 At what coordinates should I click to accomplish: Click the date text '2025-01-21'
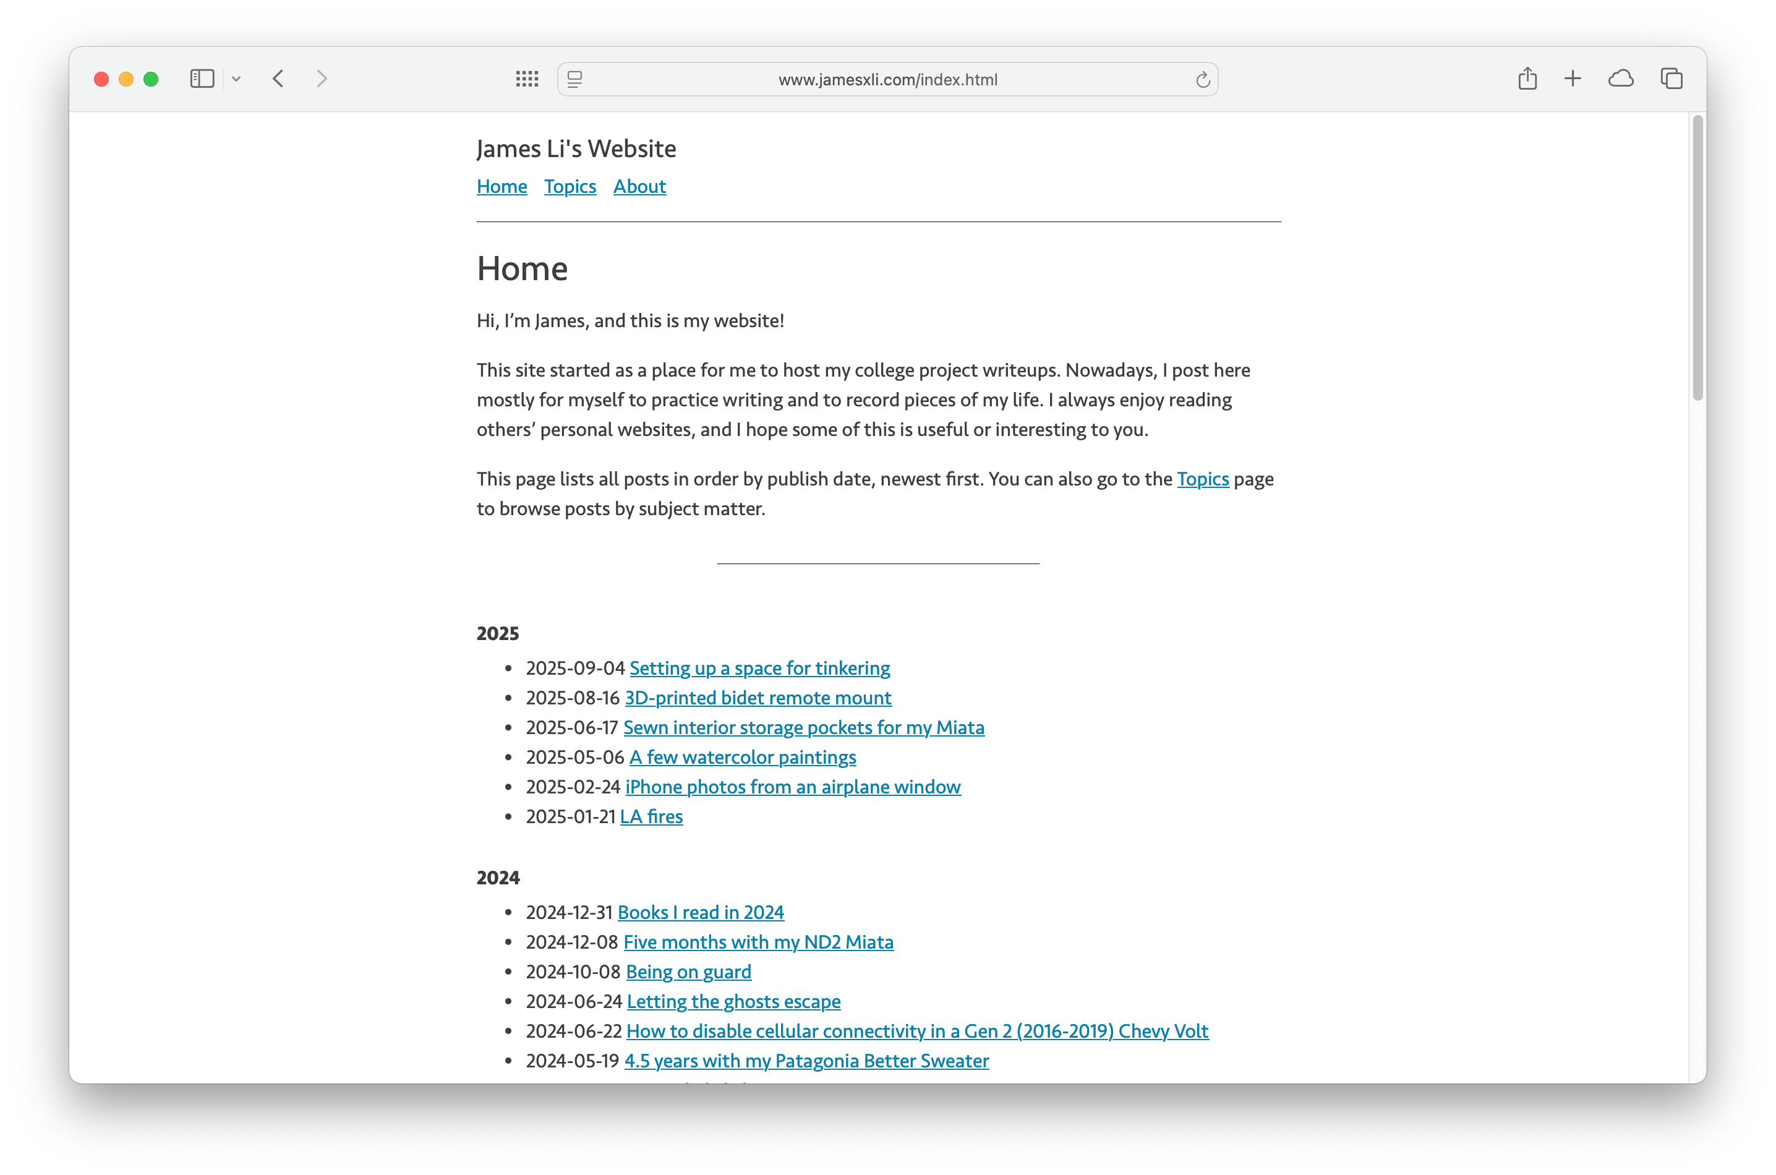click(x=570, y=816)
